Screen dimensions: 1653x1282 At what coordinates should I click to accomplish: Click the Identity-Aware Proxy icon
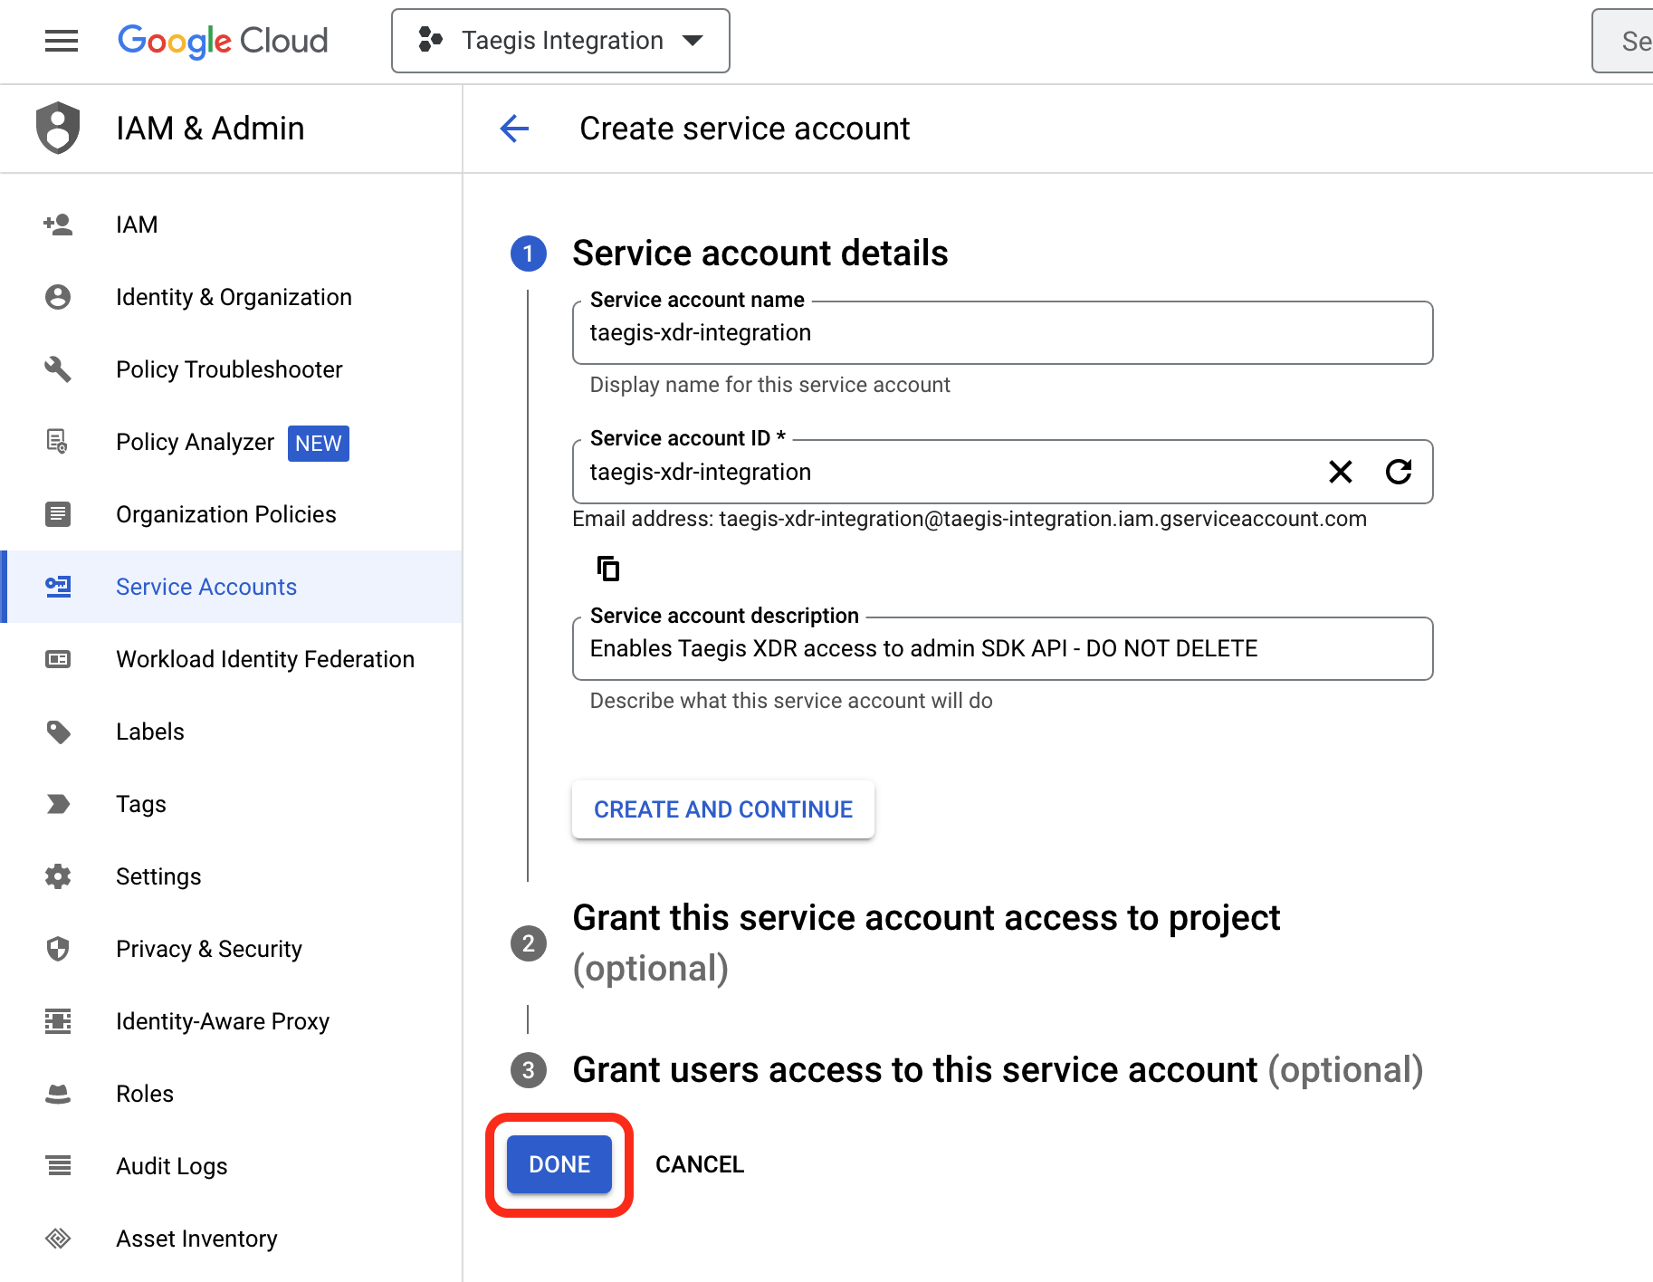coord(58,1021)
